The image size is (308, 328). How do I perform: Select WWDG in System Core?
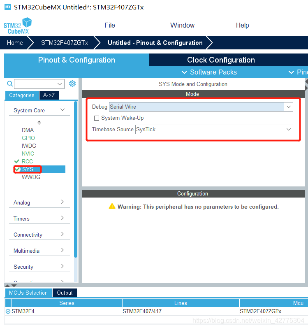[31, 177]
